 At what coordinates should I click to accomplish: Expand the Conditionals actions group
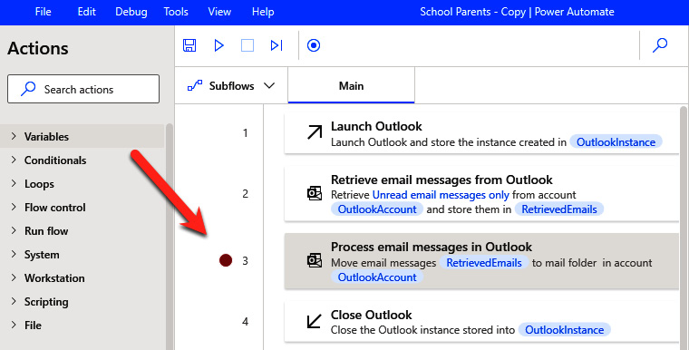click(14, 160)
